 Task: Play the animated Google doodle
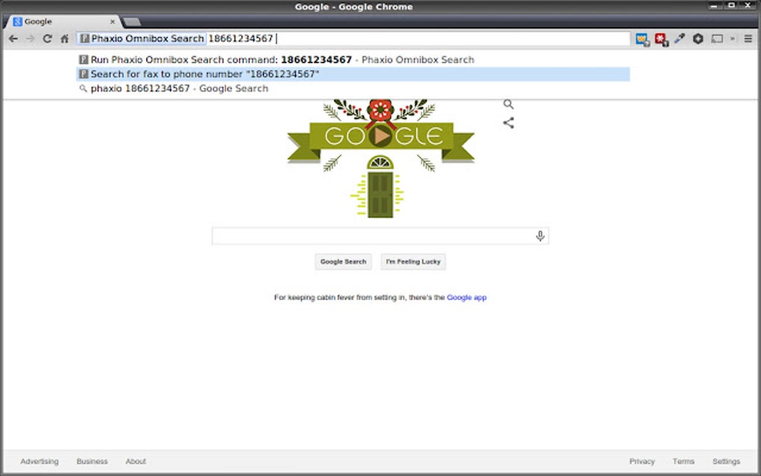click(380, 136)
